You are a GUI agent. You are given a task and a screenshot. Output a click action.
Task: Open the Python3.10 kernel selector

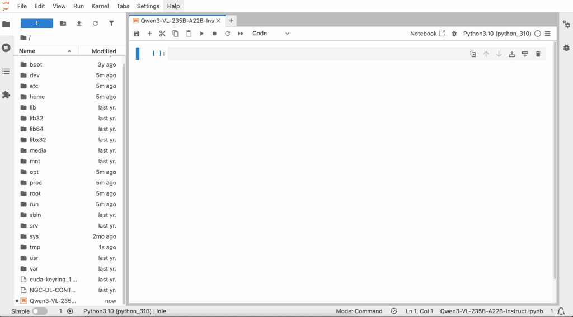pyautogui.click(x=497, y=34)
